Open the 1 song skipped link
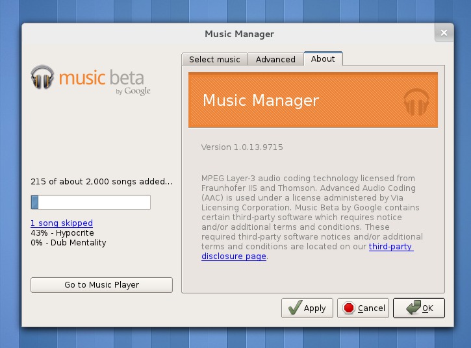 click(x=62, y=223)
